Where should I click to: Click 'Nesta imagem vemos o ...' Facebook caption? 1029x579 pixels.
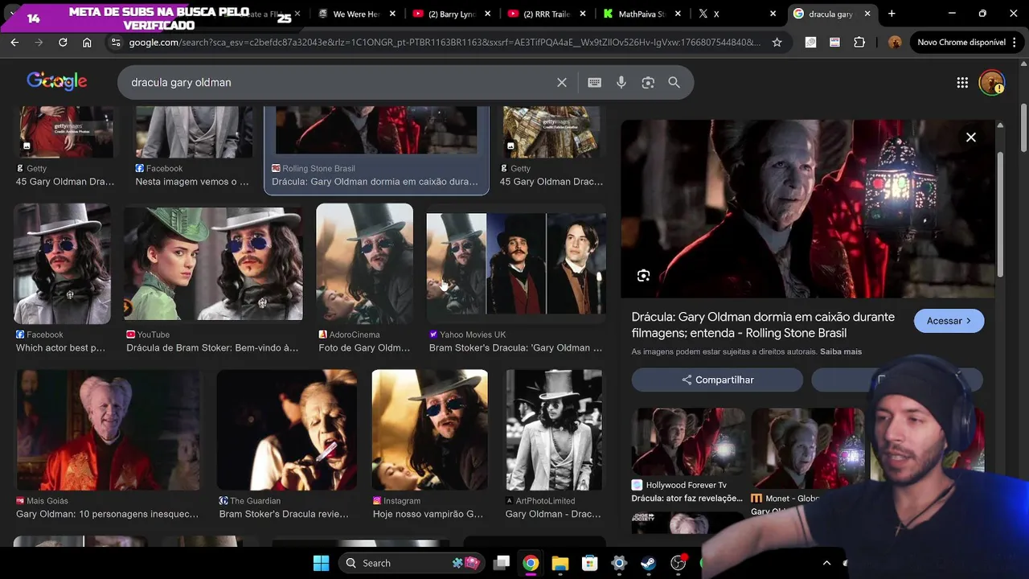(x=192, y=182)
